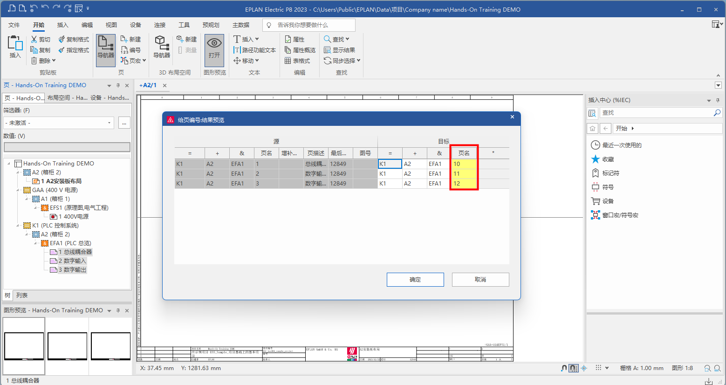Click the home icon in insert center
Screen dimensions: 726x385
tap(592, 128)
